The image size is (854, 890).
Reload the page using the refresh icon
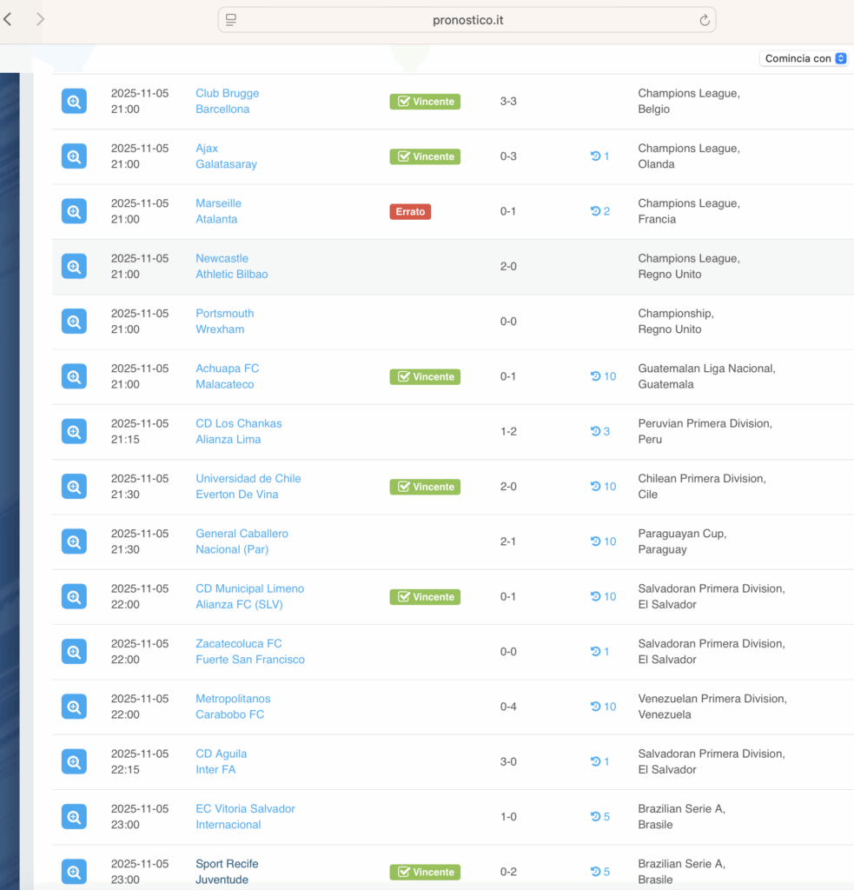pos(705,20)
